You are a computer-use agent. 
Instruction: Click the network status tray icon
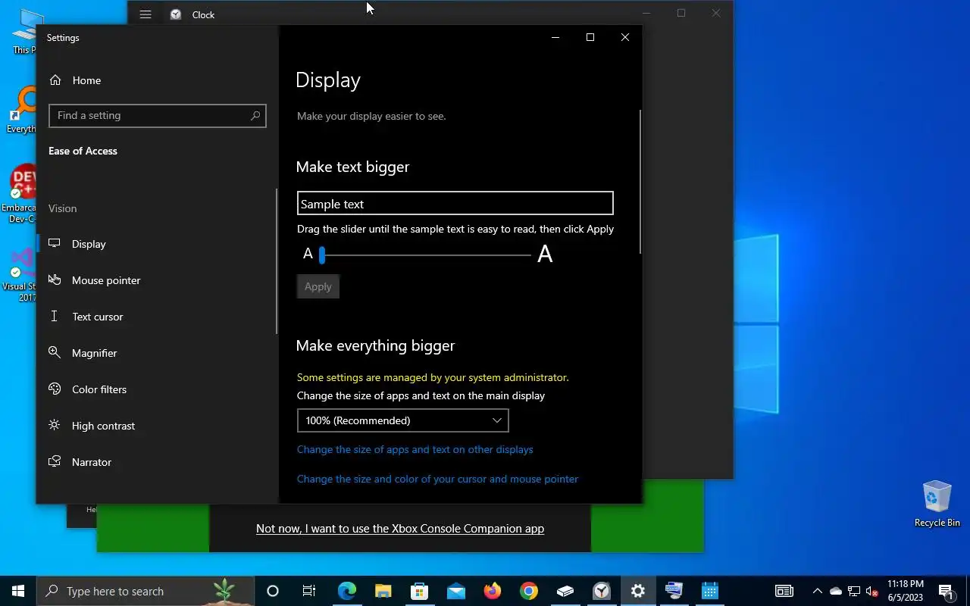coord(854,591)
